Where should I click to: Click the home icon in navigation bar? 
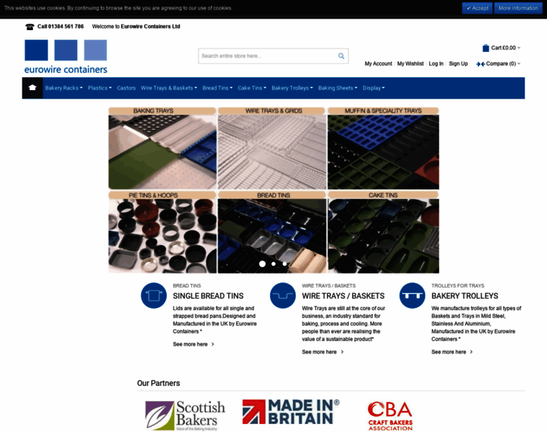click(x=32, y=88)
